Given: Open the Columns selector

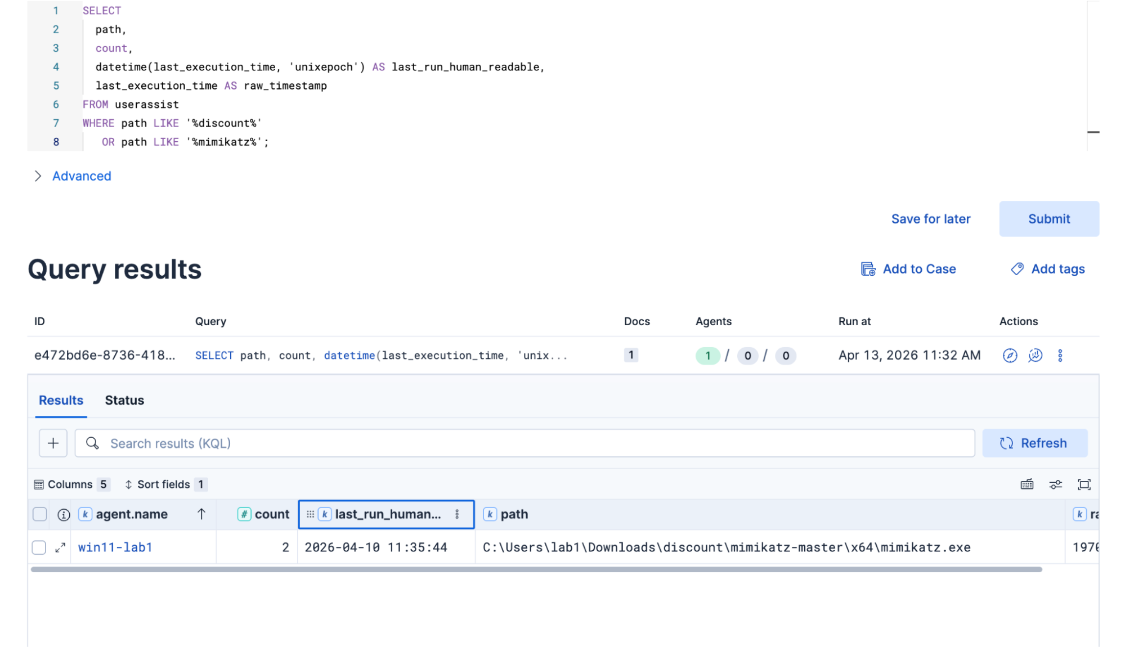Looking at the screenshot, I should tap(72, 484).
